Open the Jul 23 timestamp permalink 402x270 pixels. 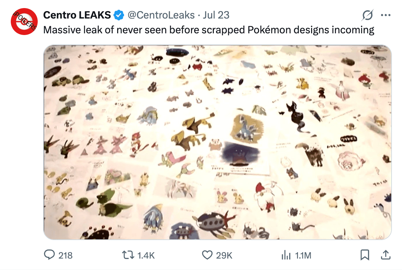pos(216,15)
